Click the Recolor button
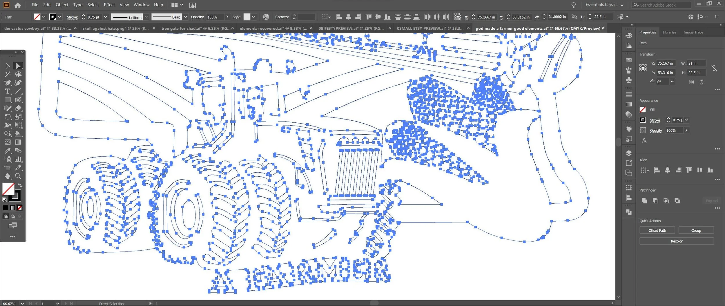 coord(677,241)
